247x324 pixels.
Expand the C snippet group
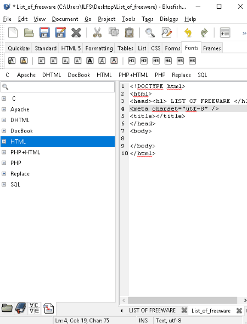[x=4, y=98]
